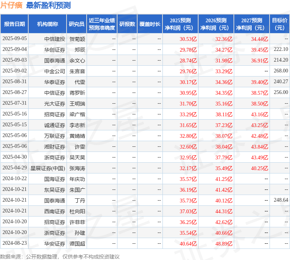Click institution name 万联证券

pos(55,136)
